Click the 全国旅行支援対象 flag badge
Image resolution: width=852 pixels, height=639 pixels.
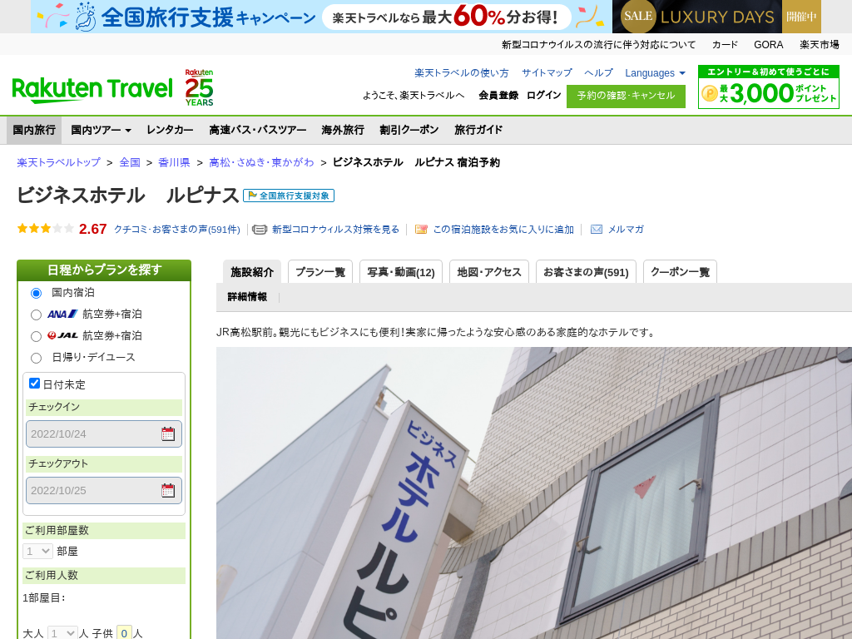point(289,196)
